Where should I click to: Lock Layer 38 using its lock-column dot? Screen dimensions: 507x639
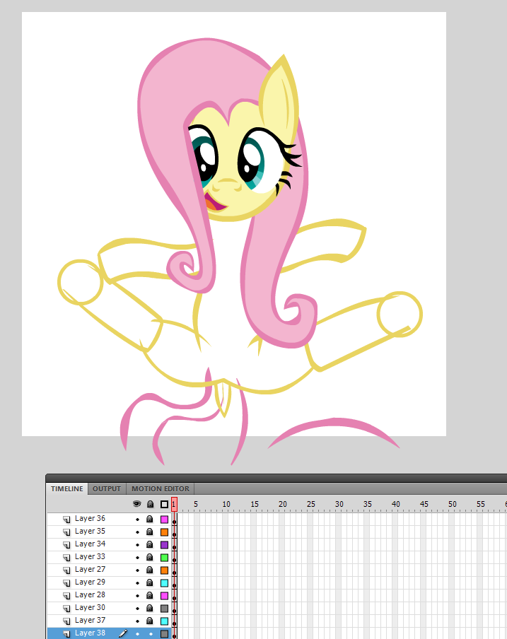[x=151, y=634]
